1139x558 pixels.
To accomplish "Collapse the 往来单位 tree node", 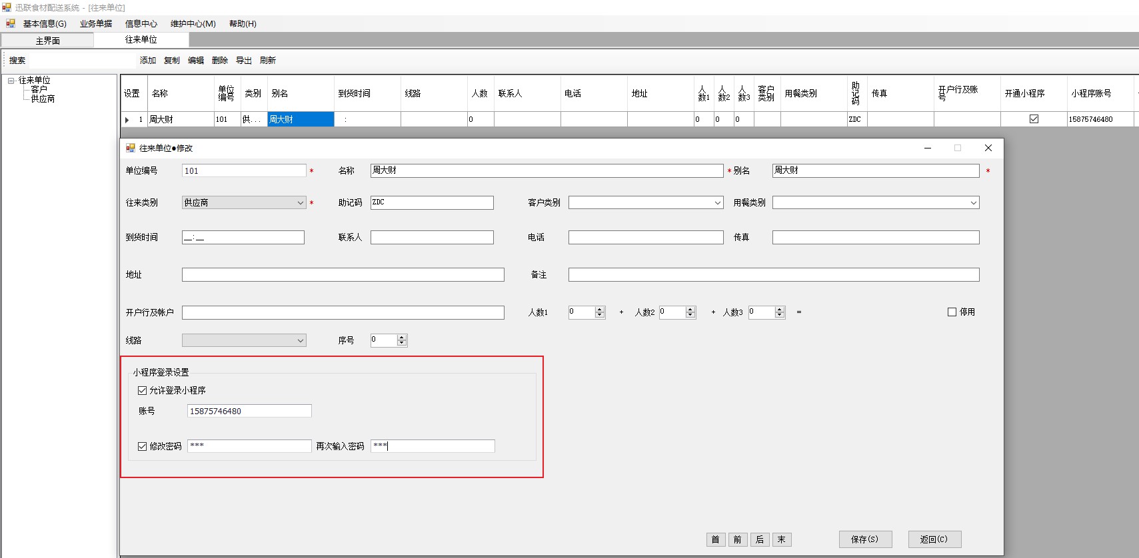I will pyautogui.click(x=11, y=81).
